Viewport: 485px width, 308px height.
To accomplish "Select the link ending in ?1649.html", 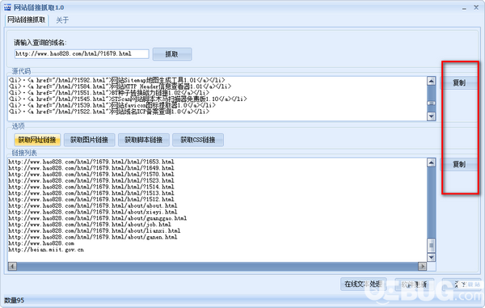I will point(91,168).
